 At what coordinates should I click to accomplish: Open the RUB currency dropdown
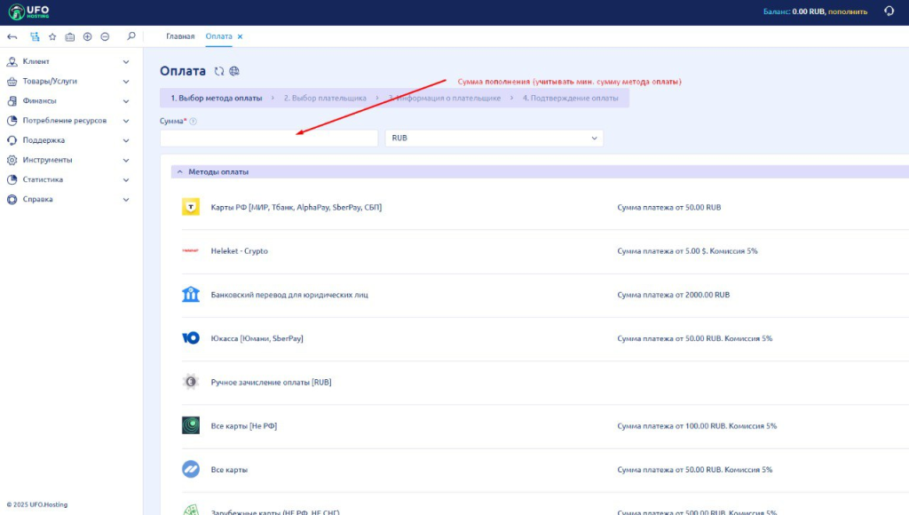point(494,139)
